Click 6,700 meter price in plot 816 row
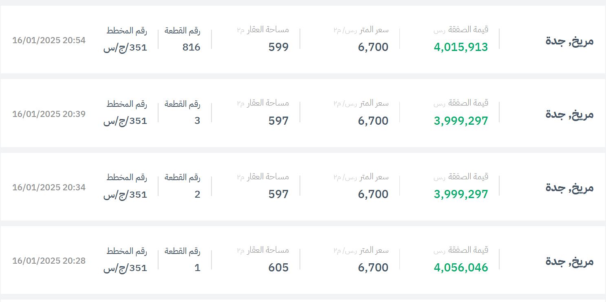 click(373, 47)
